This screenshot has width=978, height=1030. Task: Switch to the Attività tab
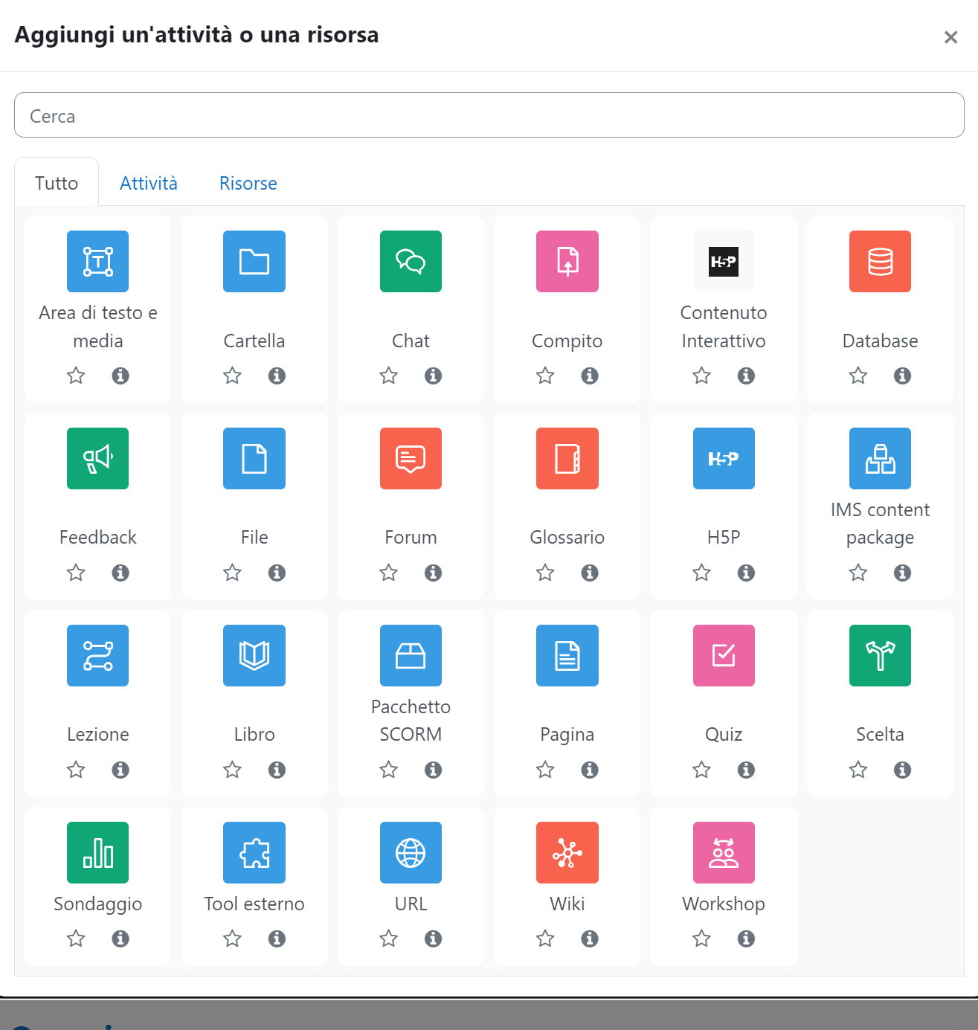[x=149, y=183]
